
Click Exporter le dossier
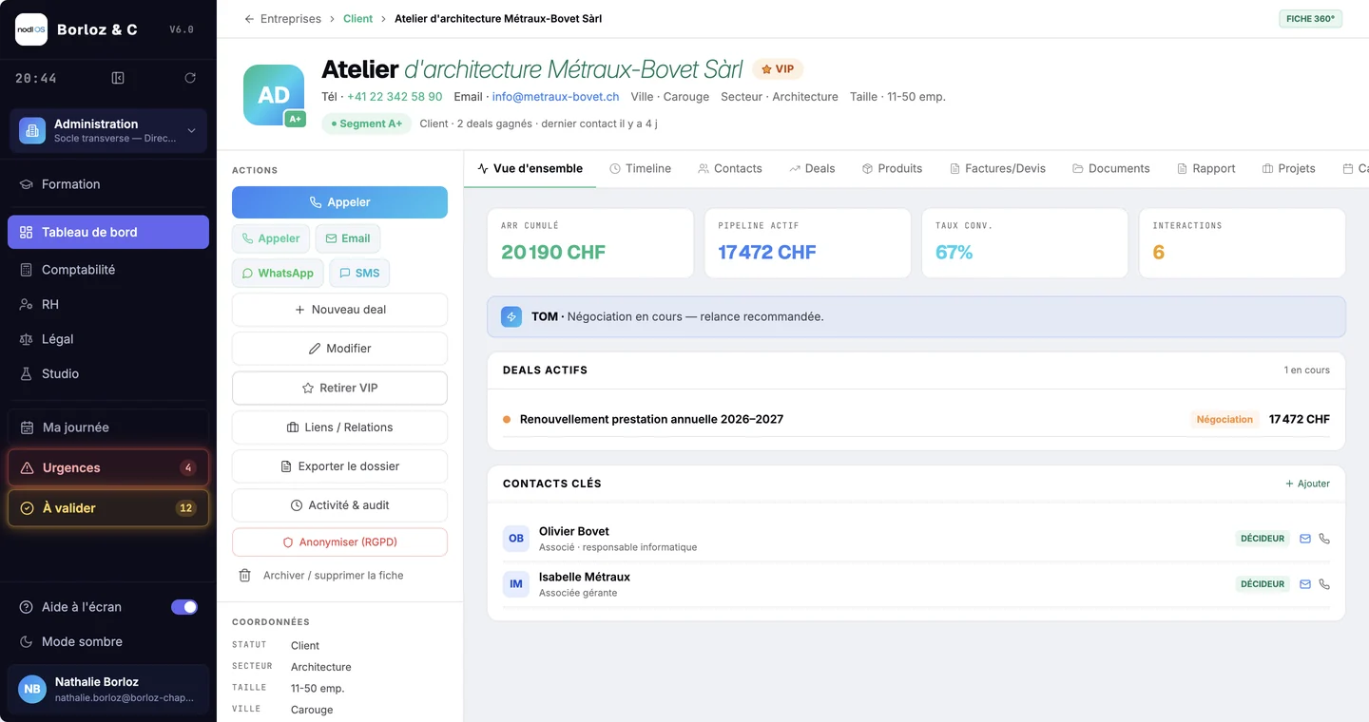pos(339,466)
